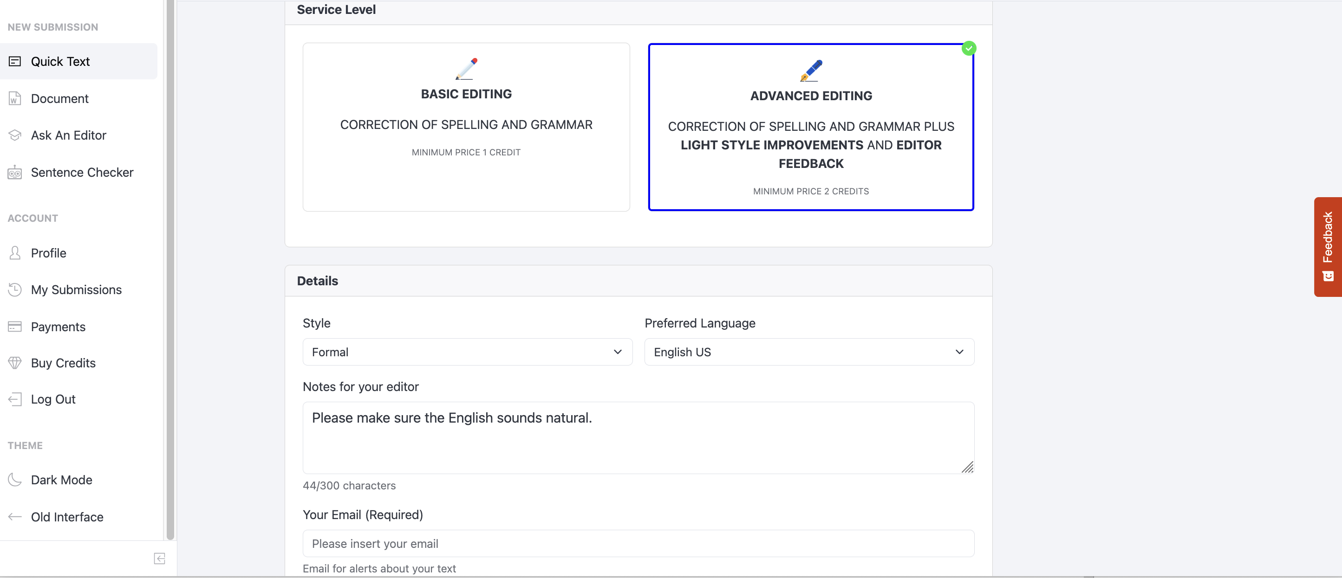1342x578 pixels.
Task: Click the "Your Email (Required)" label
Action: click(363, 514)
